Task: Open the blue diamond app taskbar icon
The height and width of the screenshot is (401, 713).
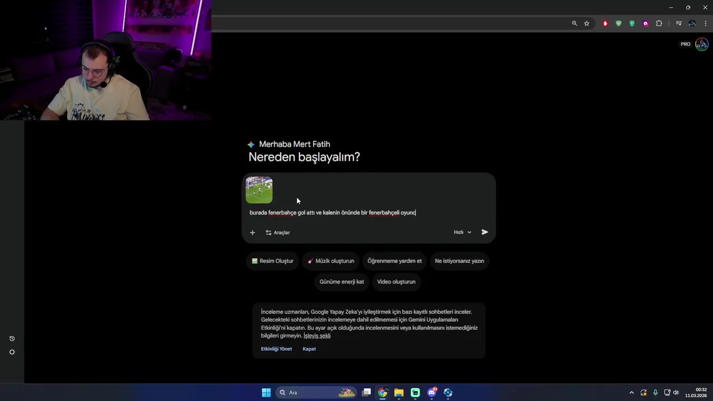Action: (x=448, y=393)
